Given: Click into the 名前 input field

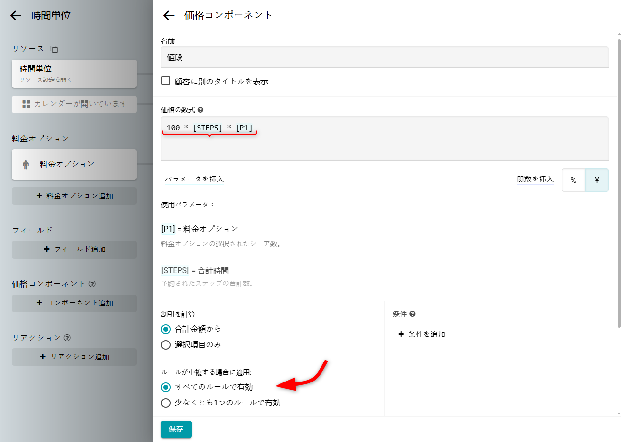Looking at the screenshot, I should 384,57.
